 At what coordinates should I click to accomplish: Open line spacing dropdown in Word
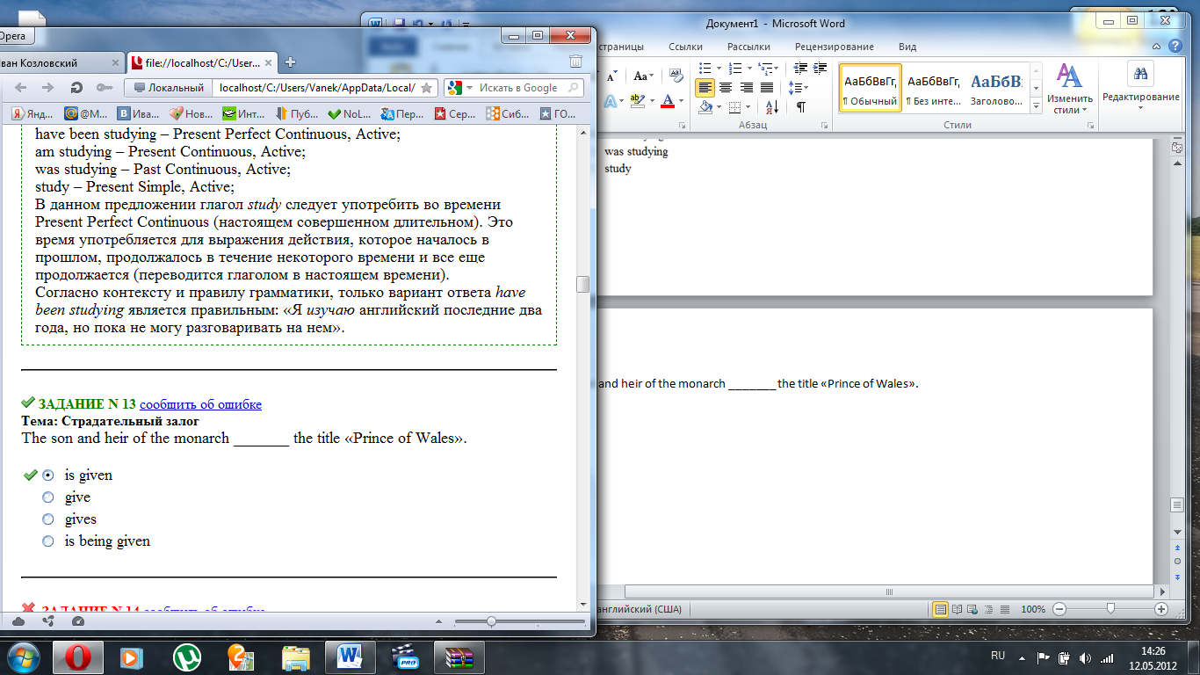(805, 87)
